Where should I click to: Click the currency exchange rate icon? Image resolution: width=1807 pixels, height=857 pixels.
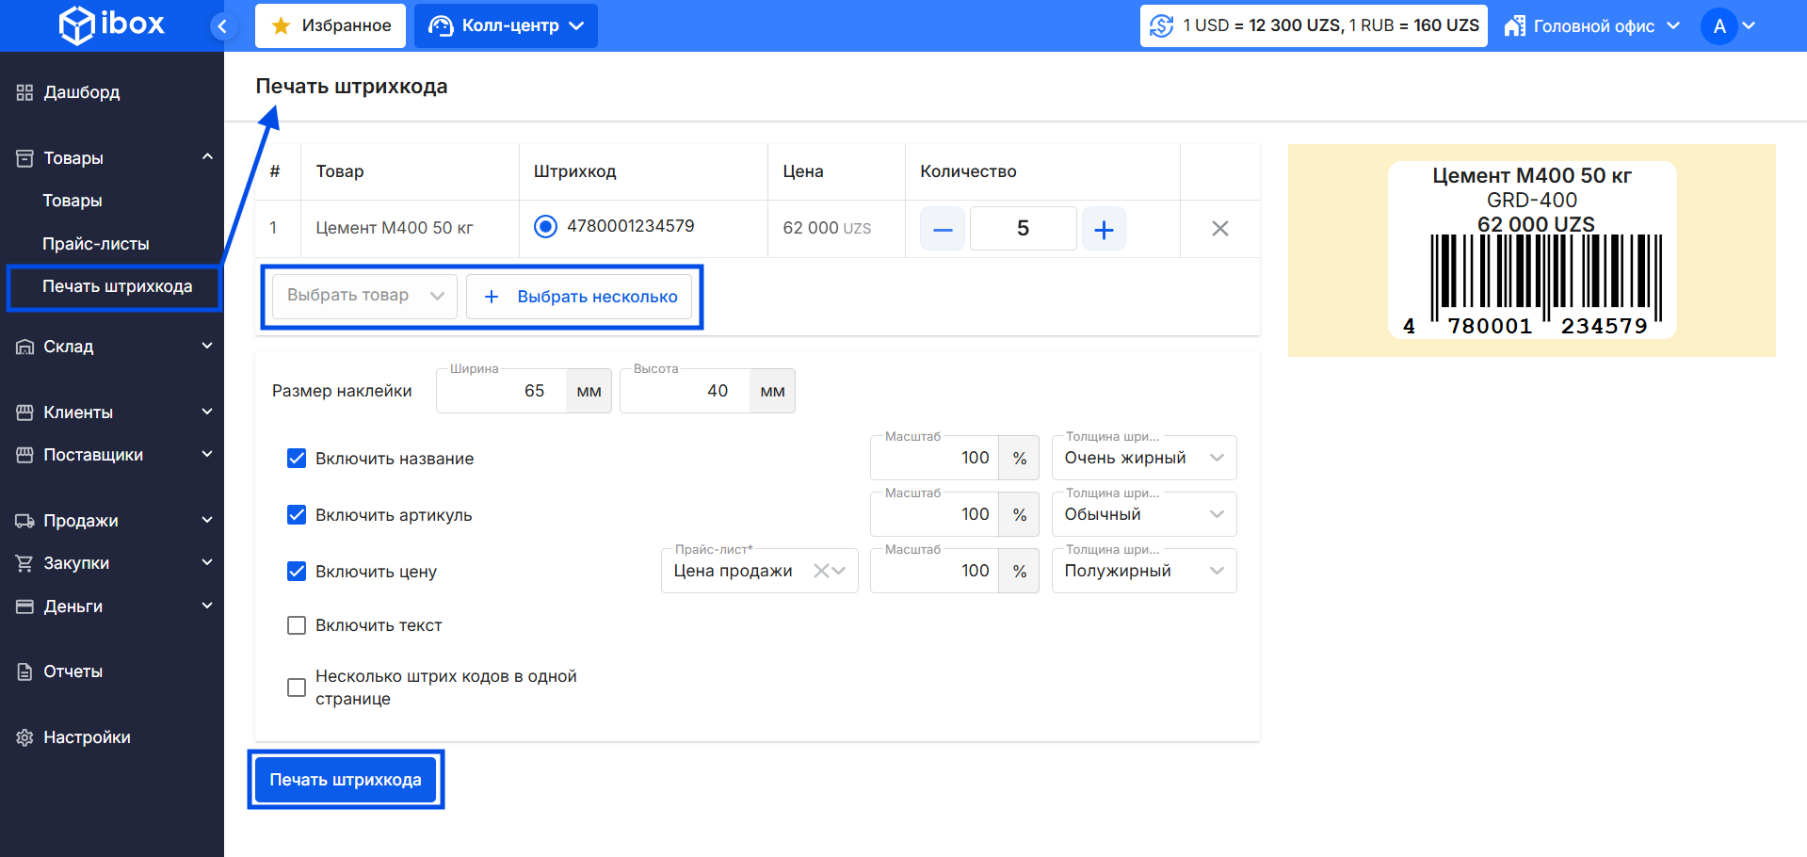(x=1162, y=26)
